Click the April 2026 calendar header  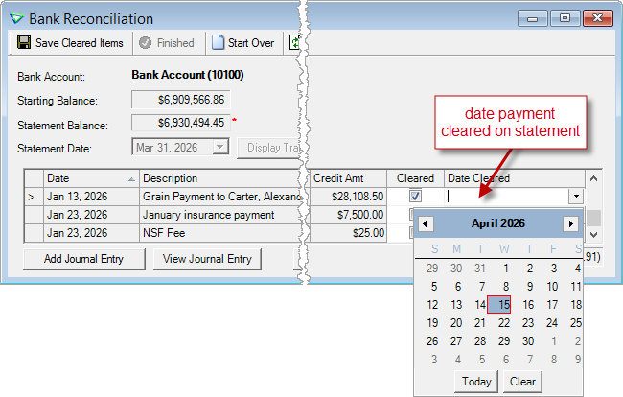pos(498,223)
